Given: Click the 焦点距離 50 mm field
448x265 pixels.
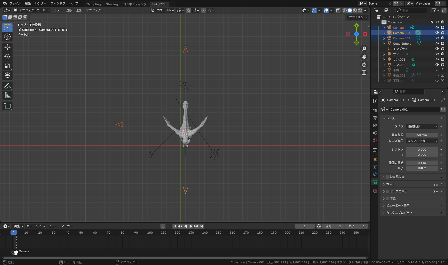Looking at the screenshot, I should [422, 135].
